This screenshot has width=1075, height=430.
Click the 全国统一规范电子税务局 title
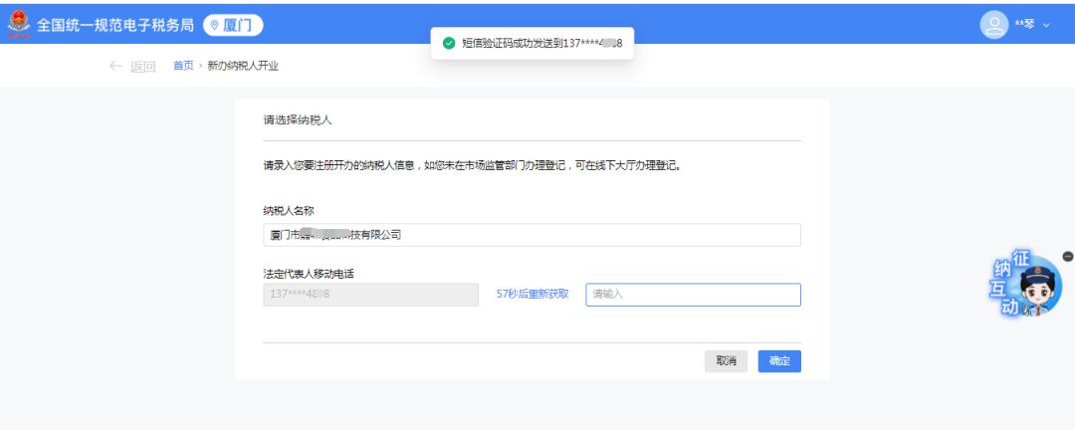click(116, 25)
